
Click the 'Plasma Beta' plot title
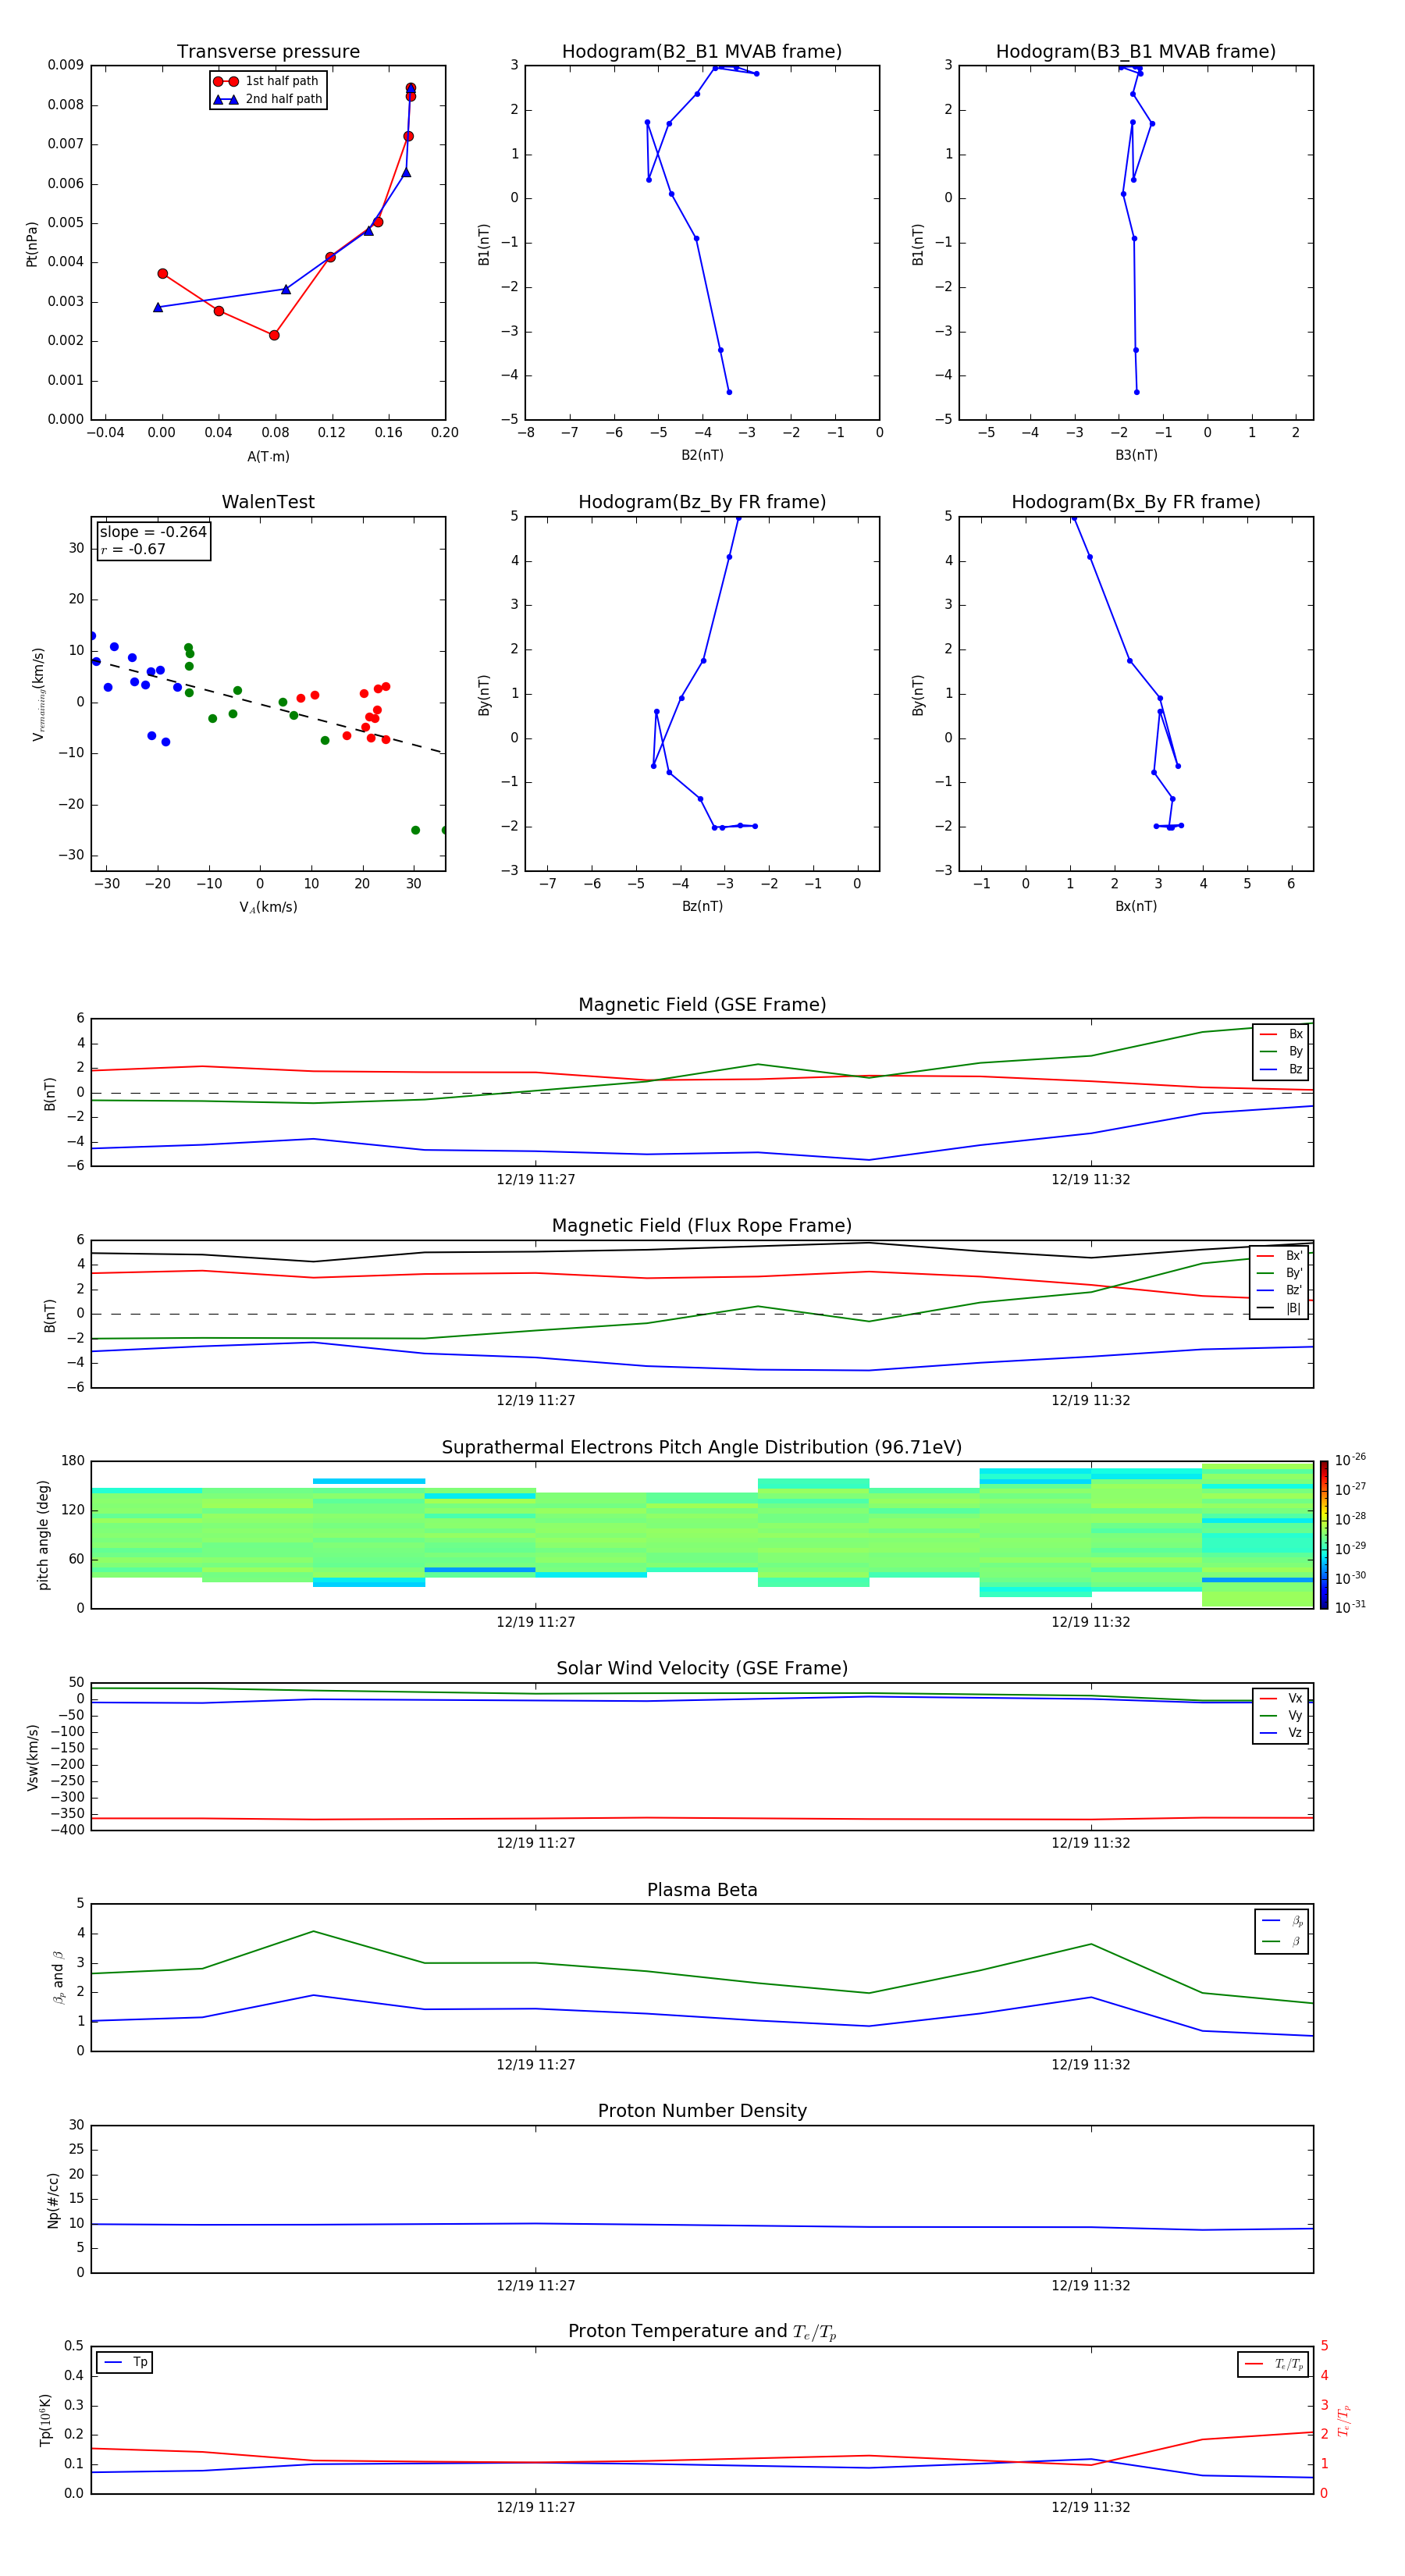tap(702, 1890)
